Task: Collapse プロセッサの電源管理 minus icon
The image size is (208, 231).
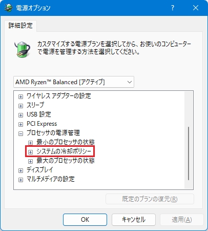Action: (20, 133)
